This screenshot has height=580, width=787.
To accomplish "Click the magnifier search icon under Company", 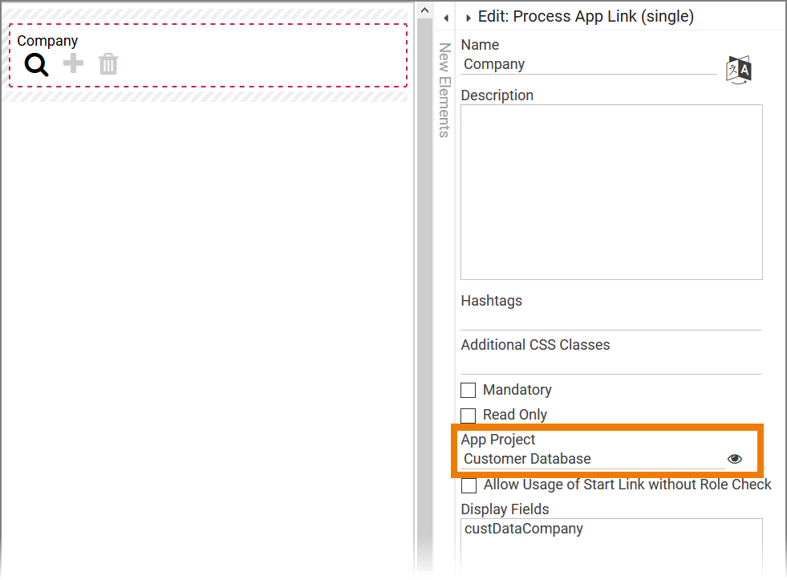I will [x=36, y=64].
